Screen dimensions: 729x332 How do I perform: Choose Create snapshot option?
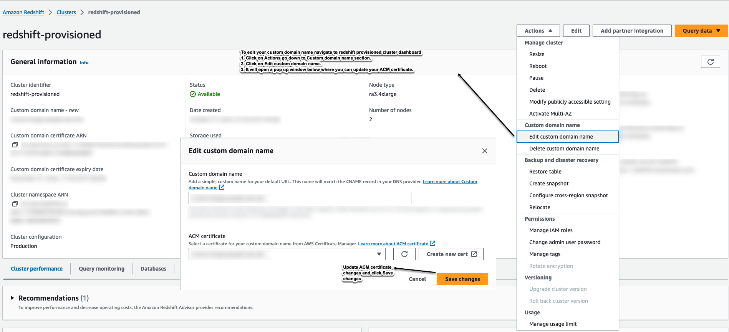(x=568, y=183)
